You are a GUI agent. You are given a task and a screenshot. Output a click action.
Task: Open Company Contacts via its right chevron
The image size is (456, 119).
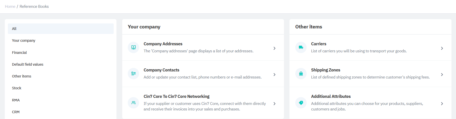pyautogui.click(x=274, y=74)
